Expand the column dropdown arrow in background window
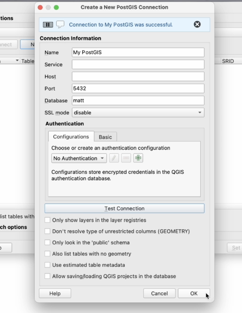Screen dimensions: 242x313 click(17, 61)
